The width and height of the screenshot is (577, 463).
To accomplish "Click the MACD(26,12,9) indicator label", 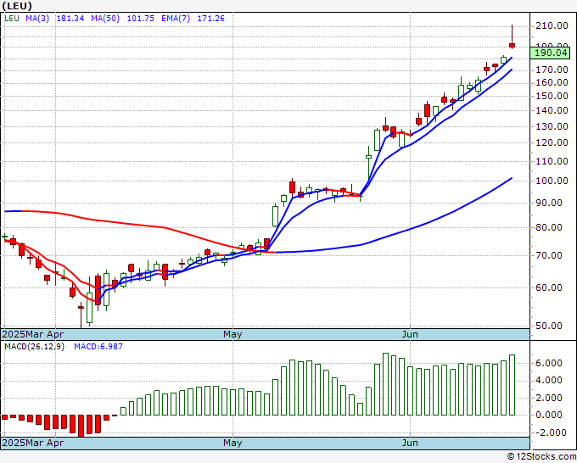I will pyautogui.click(x=34, y=347).
